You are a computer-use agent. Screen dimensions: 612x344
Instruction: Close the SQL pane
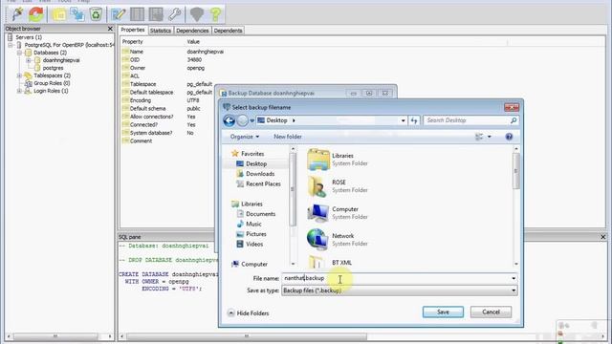coord(603,237)
